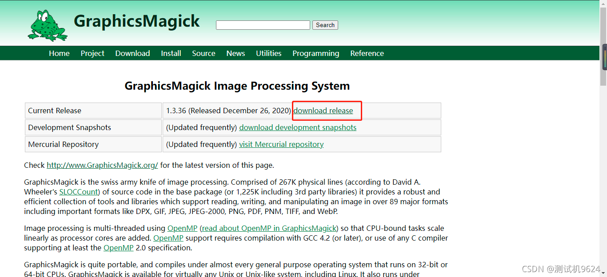Click the OpenMP link before '2.0 specification'
Viewport: 607px width, 277px height.
(x=119, y=248)
